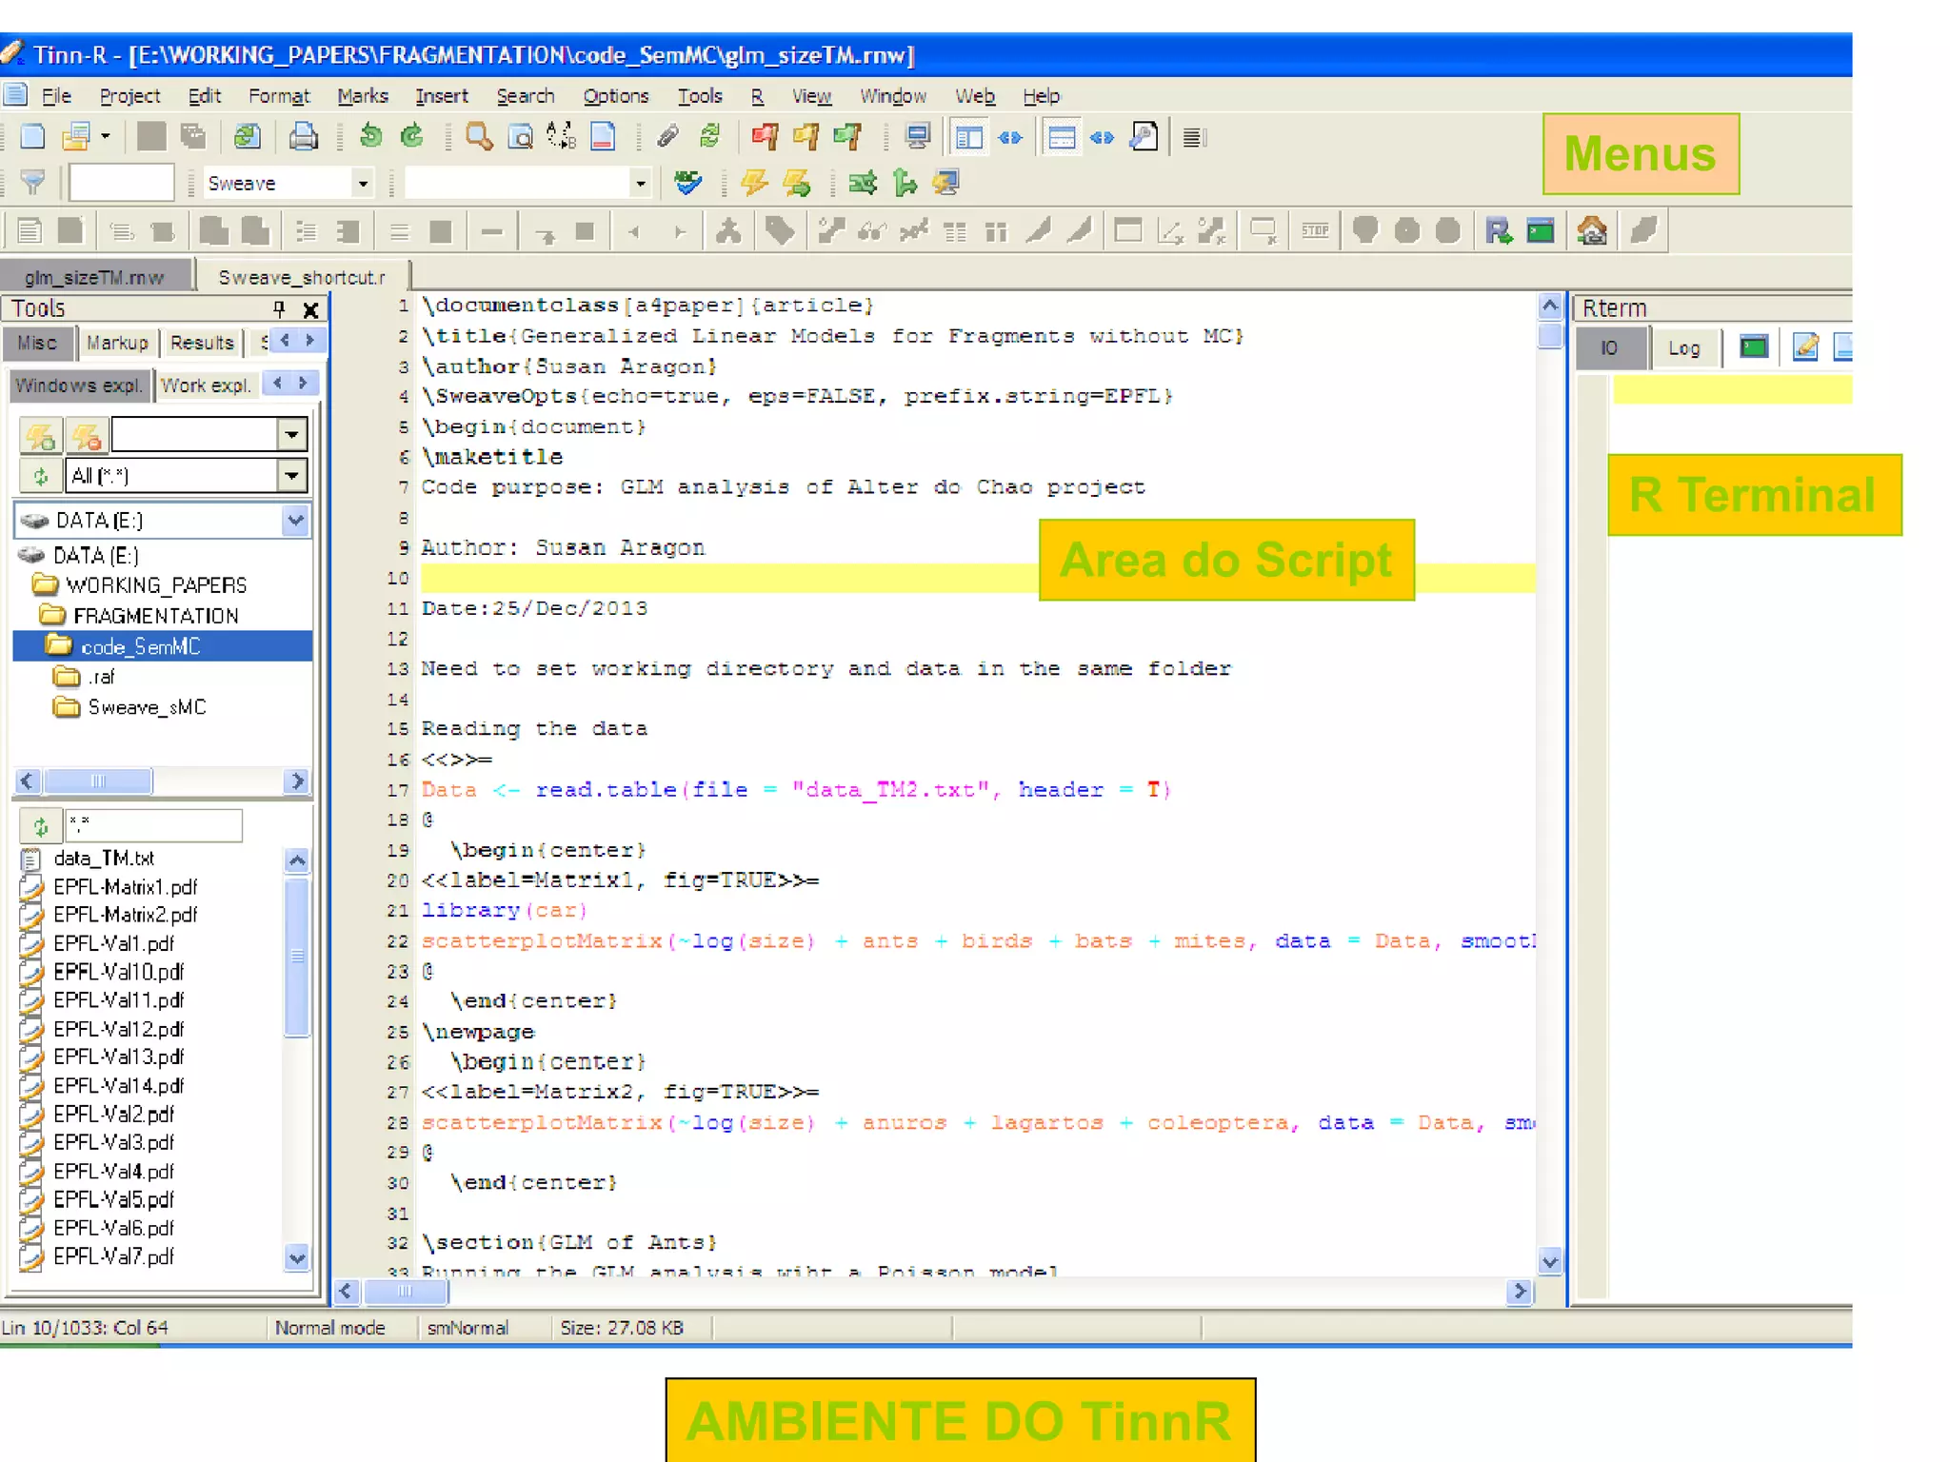
Task: Click the green flag marker icon
Action: [x=846, y=137]
